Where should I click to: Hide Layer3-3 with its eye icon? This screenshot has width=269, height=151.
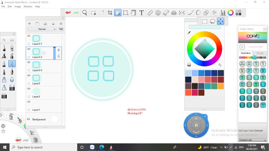click(29, 62)
